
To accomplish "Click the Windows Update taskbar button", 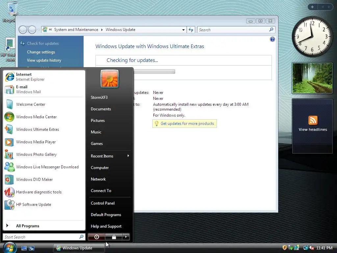I will coord(79,248).
